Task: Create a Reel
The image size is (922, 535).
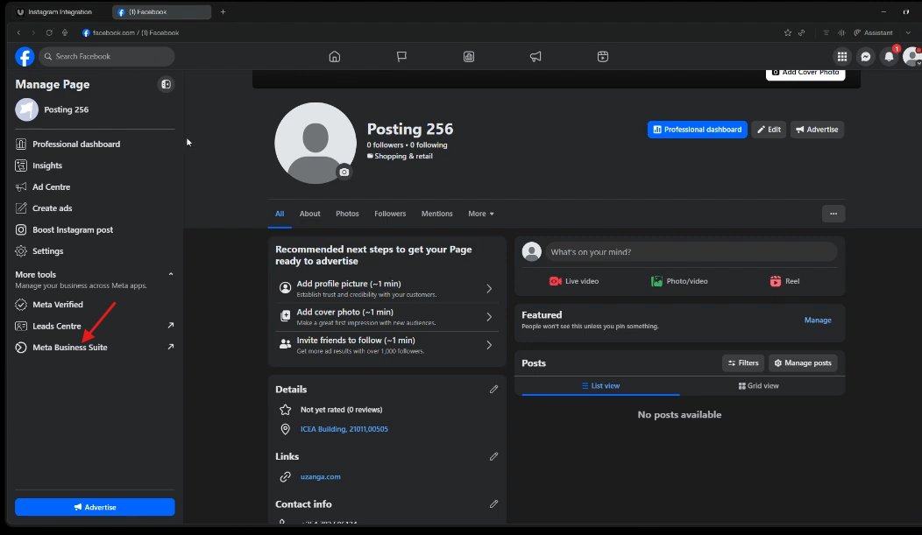Action: [x=784, y=281]
